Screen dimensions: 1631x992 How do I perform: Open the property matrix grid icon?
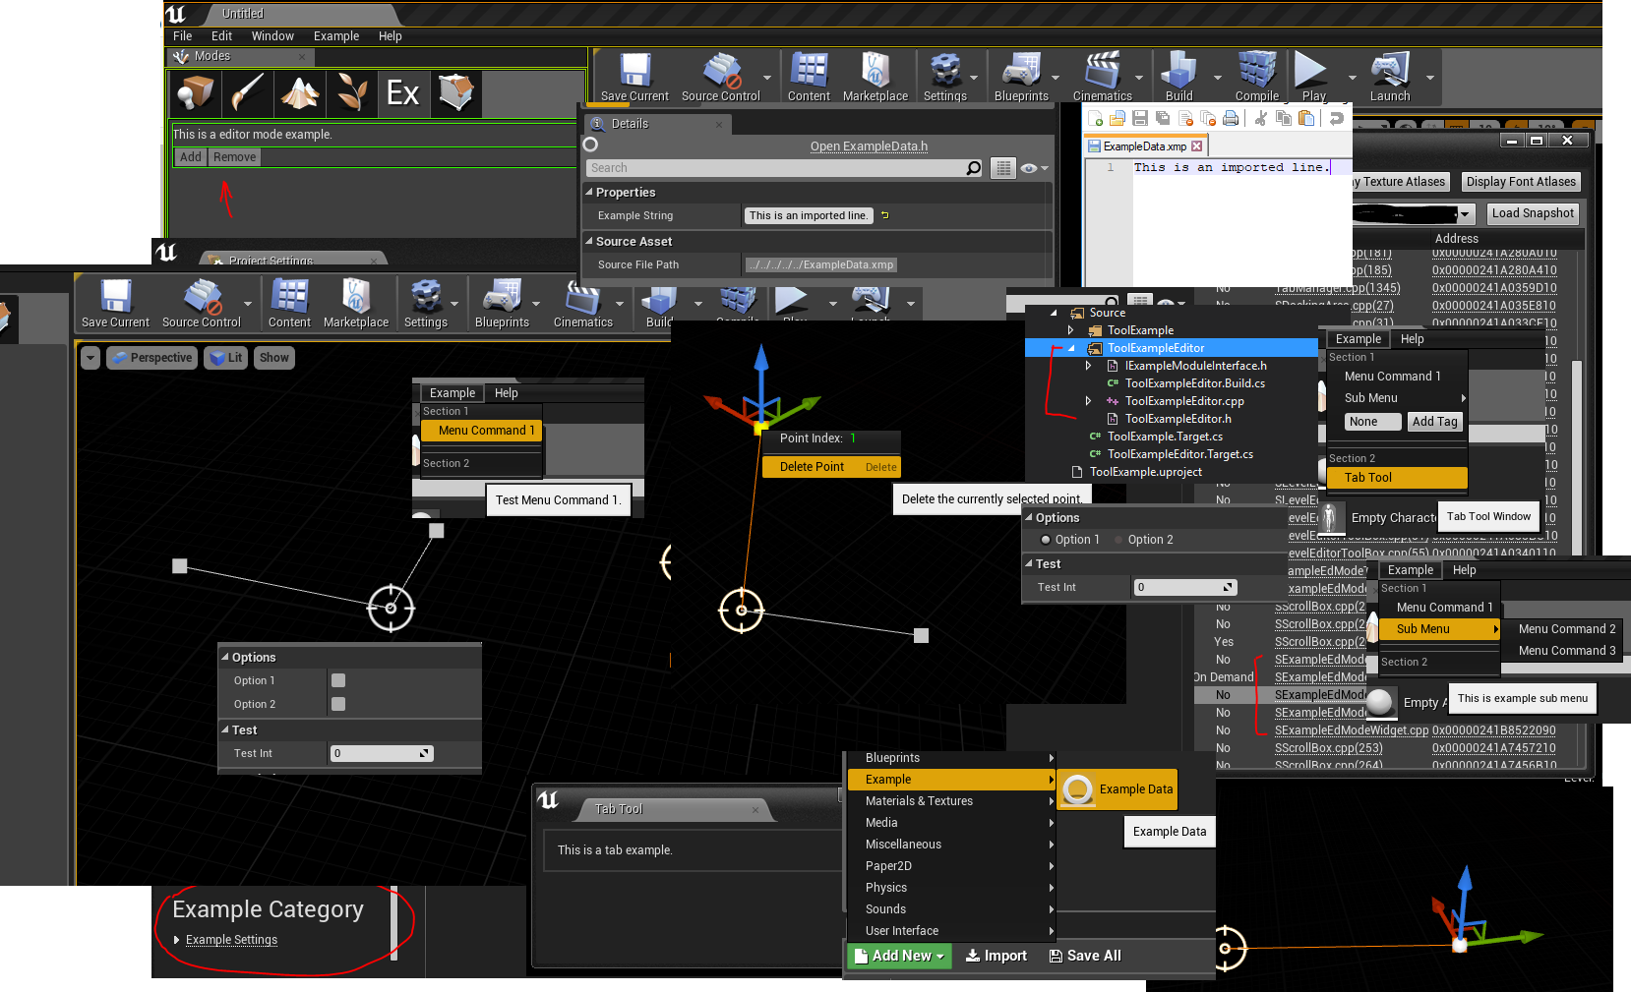tap(1002, 168)
